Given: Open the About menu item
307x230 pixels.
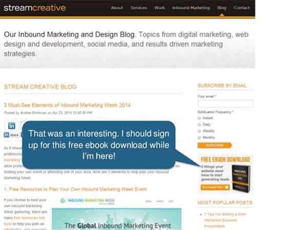Looking at the screenshot, I should pos(117,8).
